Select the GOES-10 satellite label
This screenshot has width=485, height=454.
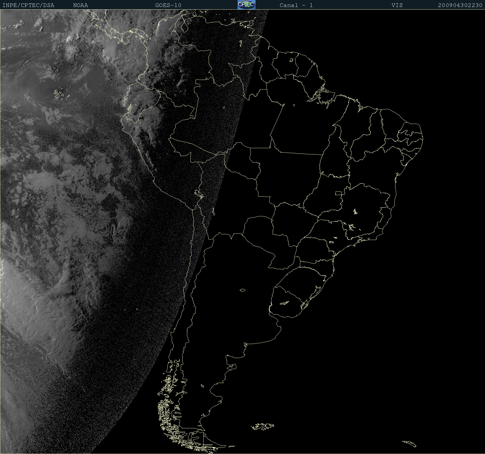[168, 5]
